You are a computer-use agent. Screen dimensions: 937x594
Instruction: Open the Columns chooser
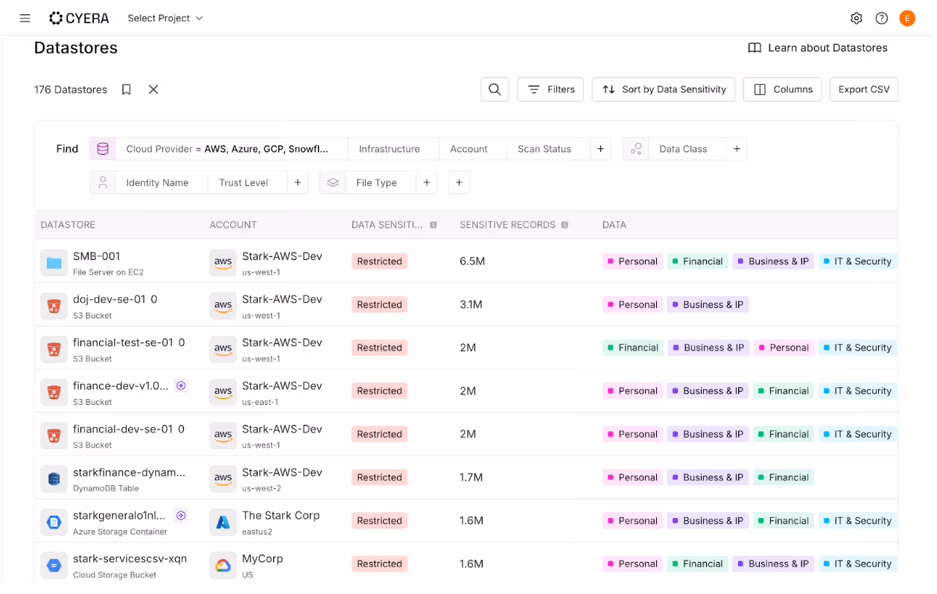click(x=783, y=89)
